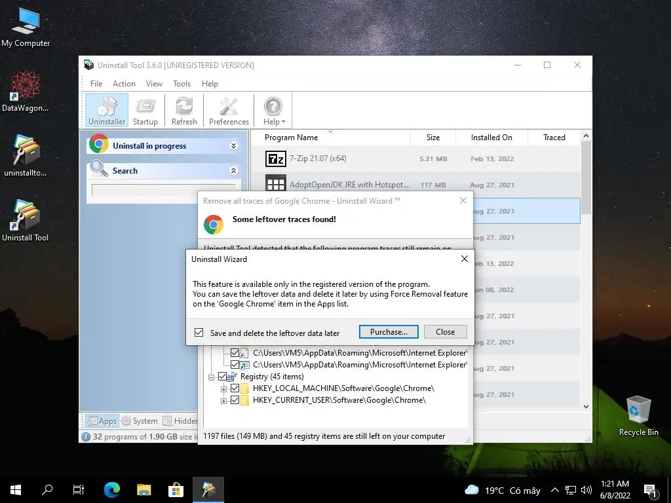671x503 pixels.
Task: Launch Microsoft Edge from taskbar
Action: (112, 490)
